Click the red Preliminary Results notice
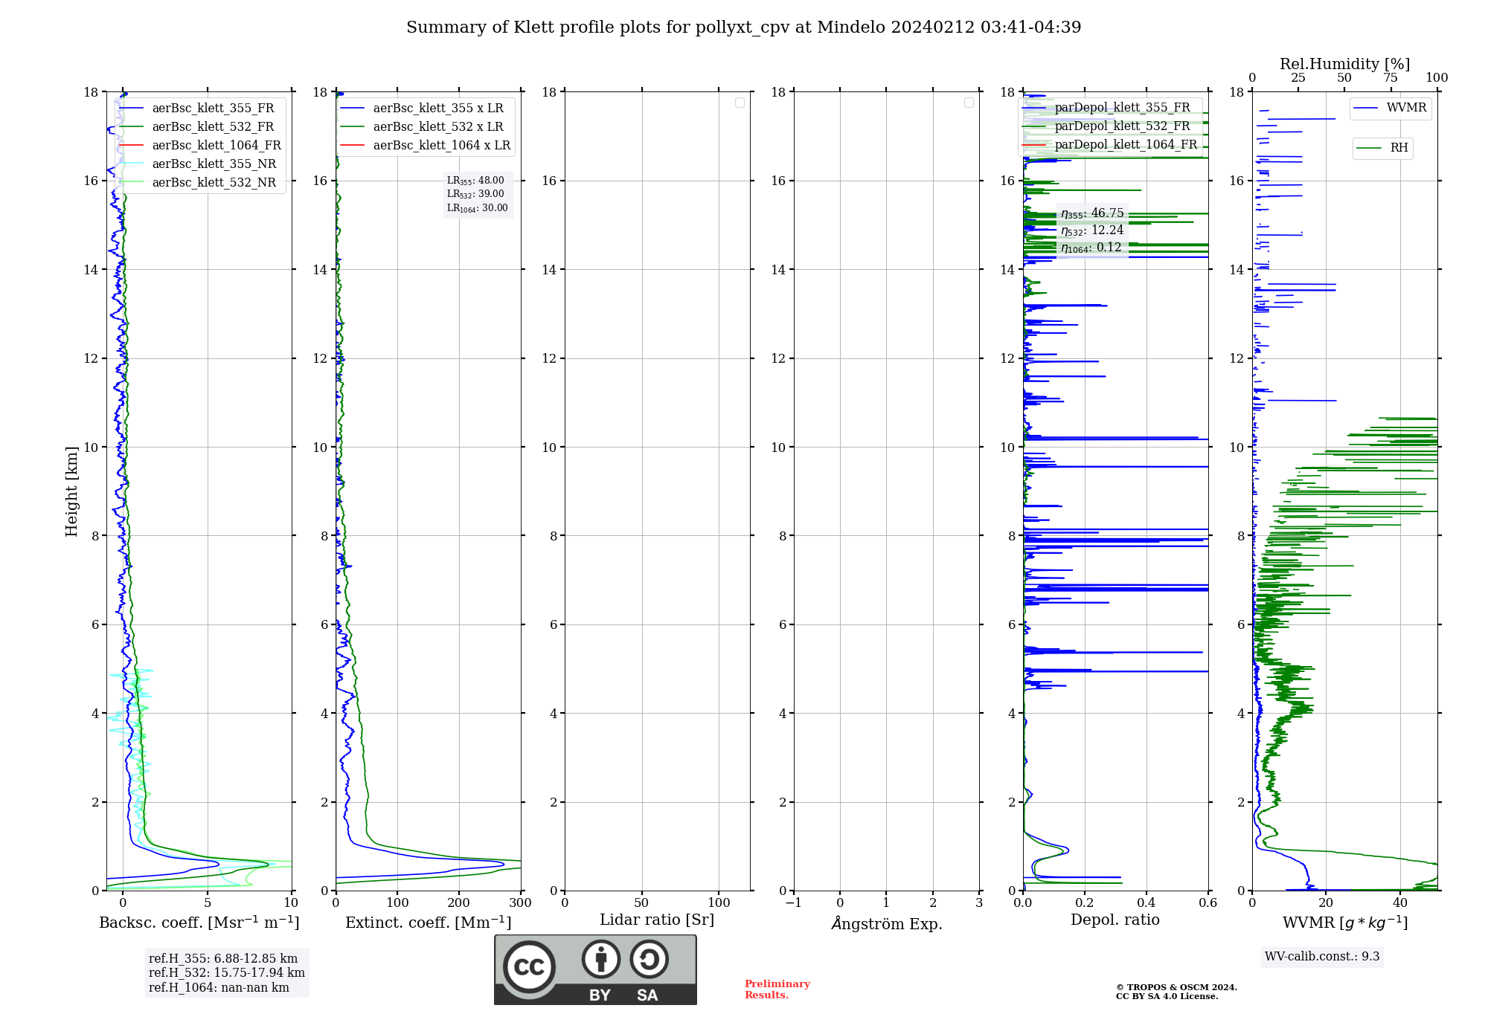 click(x=777, y=989)
